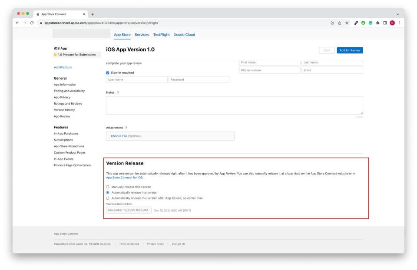Screen dimensions: 417x270
Task: Click the First name field
Action: pos(270,63)
